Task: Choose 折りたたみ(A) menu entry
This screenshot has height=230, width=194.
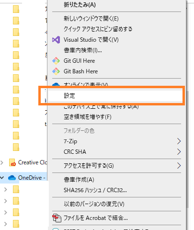Action: [x=80, y=5]
